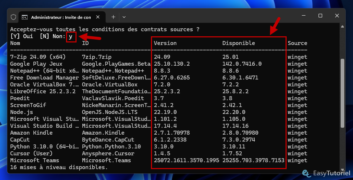The image size is (353, 180).
Task: Click '16 mises à niveau disponibles.' line
Action: click(59, 167)
